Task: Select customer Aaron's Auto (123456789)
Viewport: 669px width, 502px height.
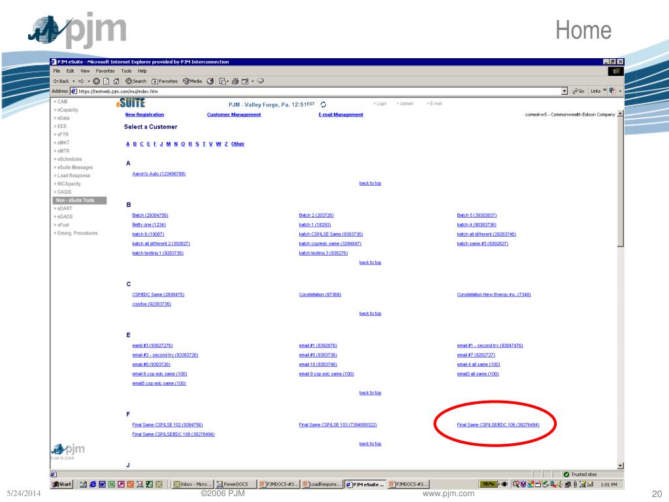Action: [x=159, y=174]
